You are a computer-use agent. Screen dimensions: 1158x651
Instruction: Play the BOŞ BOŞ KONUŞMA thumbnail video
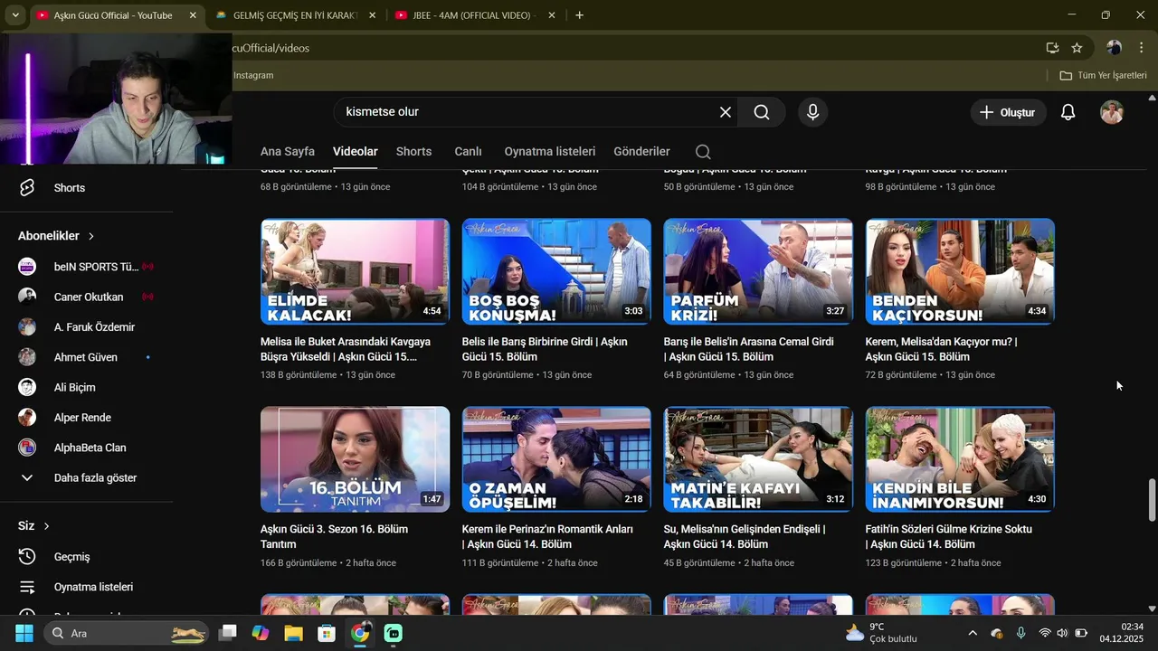556,271
